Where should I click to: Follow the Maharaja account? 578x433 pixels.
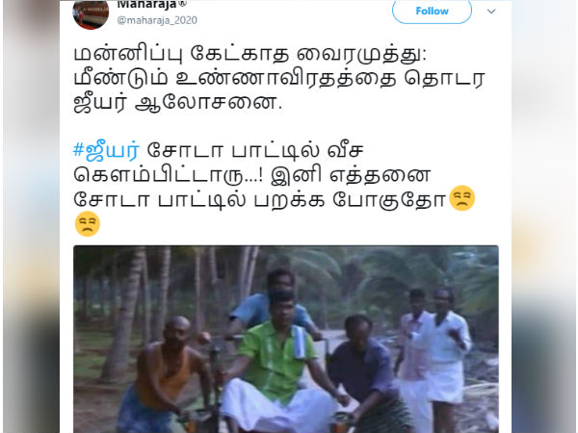tap(432, 11)
